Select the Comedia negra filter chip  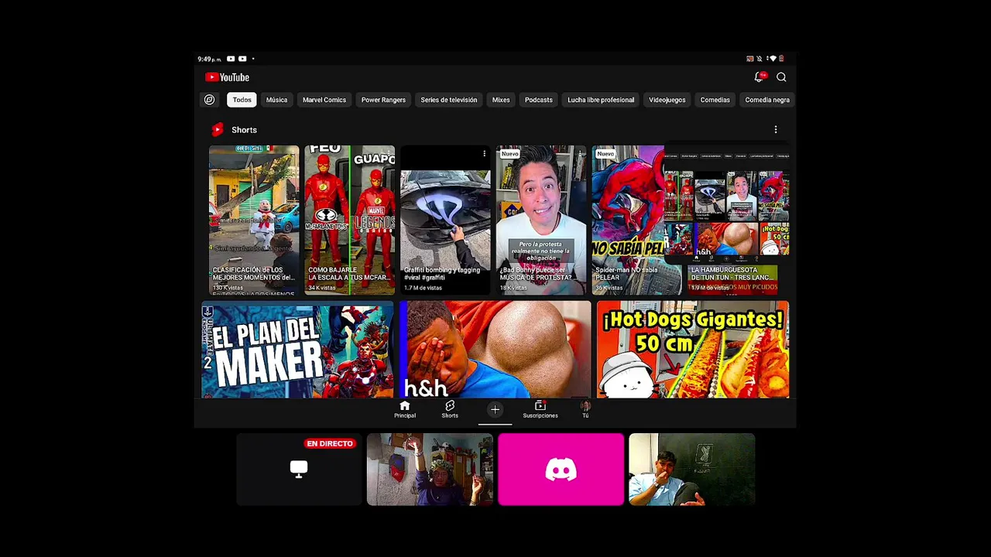click(x=767, y=100)
